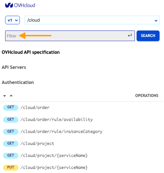
Task: Collapse all operations with the up triangle
Action: pos(11,96)
